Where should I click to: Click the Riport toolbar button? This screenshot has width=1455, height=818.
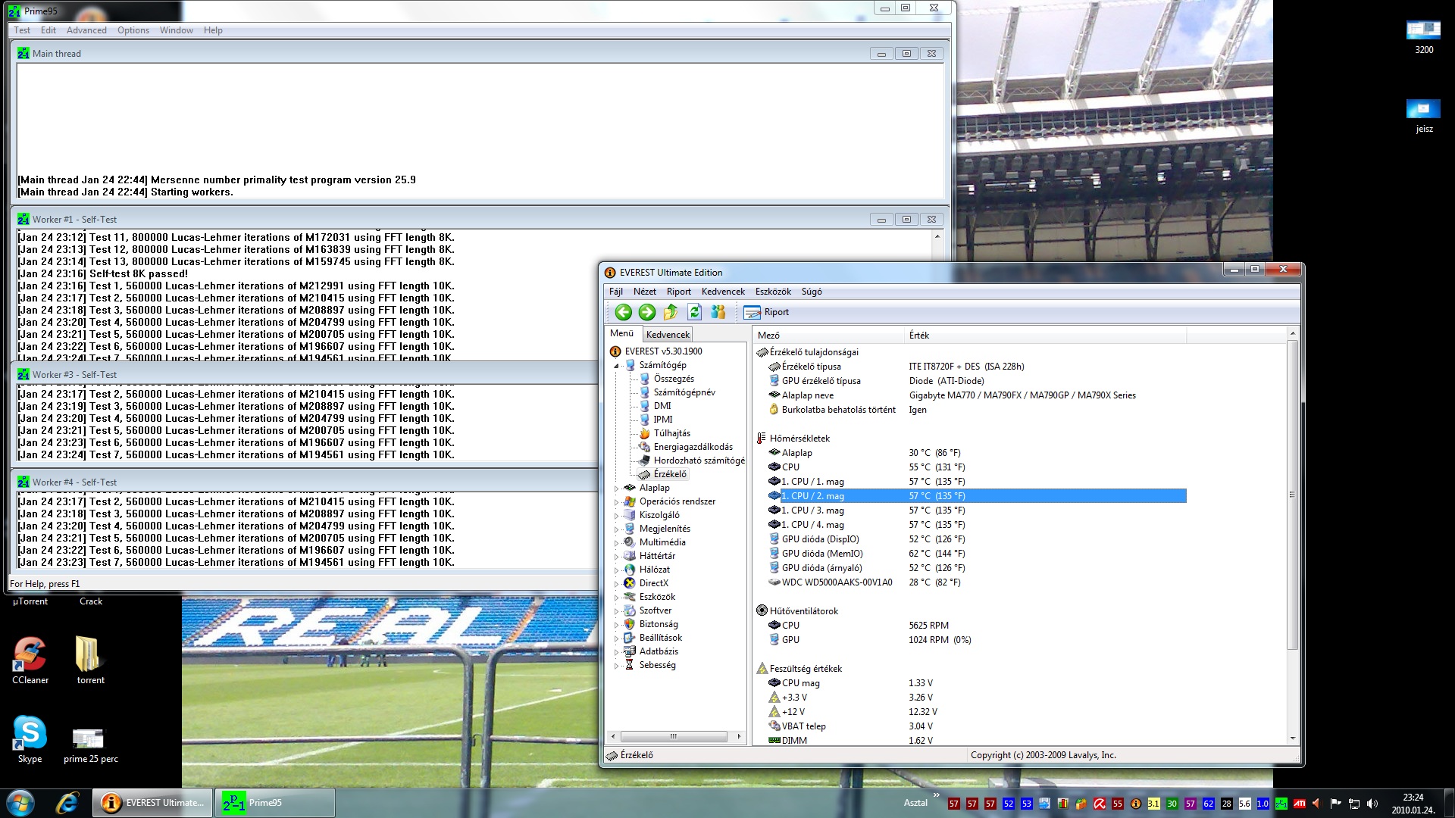point(766,312)
